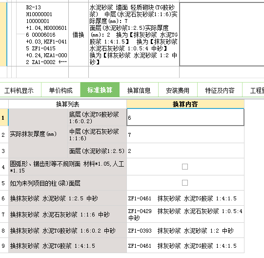Click the 中层 thickness value 7

click(185, 134)
